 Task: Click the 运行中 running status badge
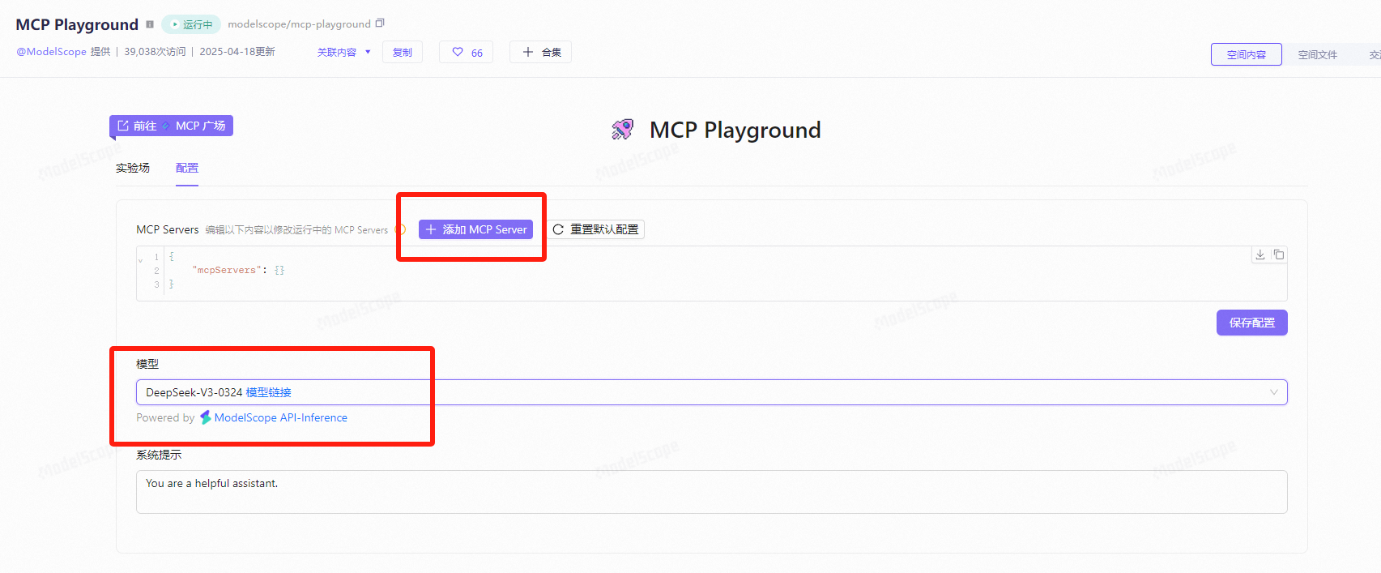(x=191, y=24)
